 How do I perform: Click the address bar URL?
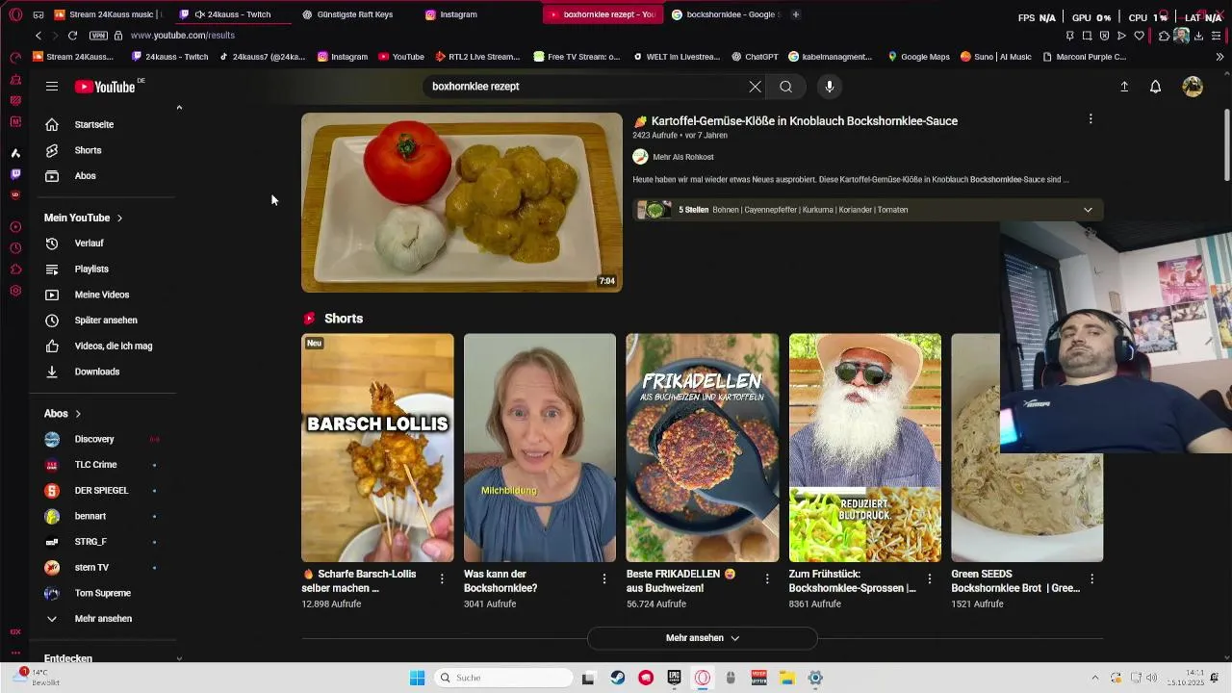coord(183,36)
